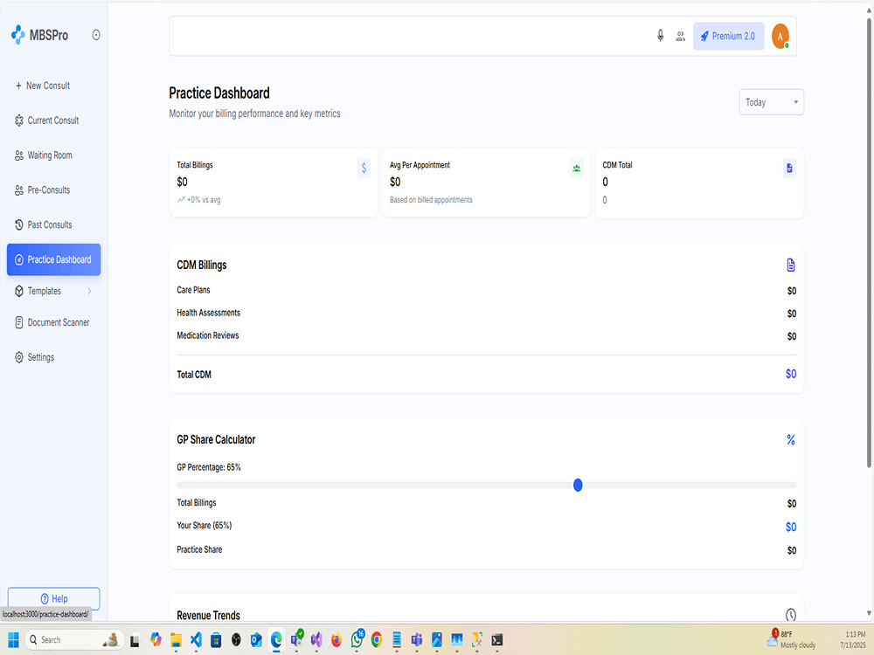Screen dimensions: 874x655
Task: Click the taskbar Search box
Action: [x=73, y=640]
